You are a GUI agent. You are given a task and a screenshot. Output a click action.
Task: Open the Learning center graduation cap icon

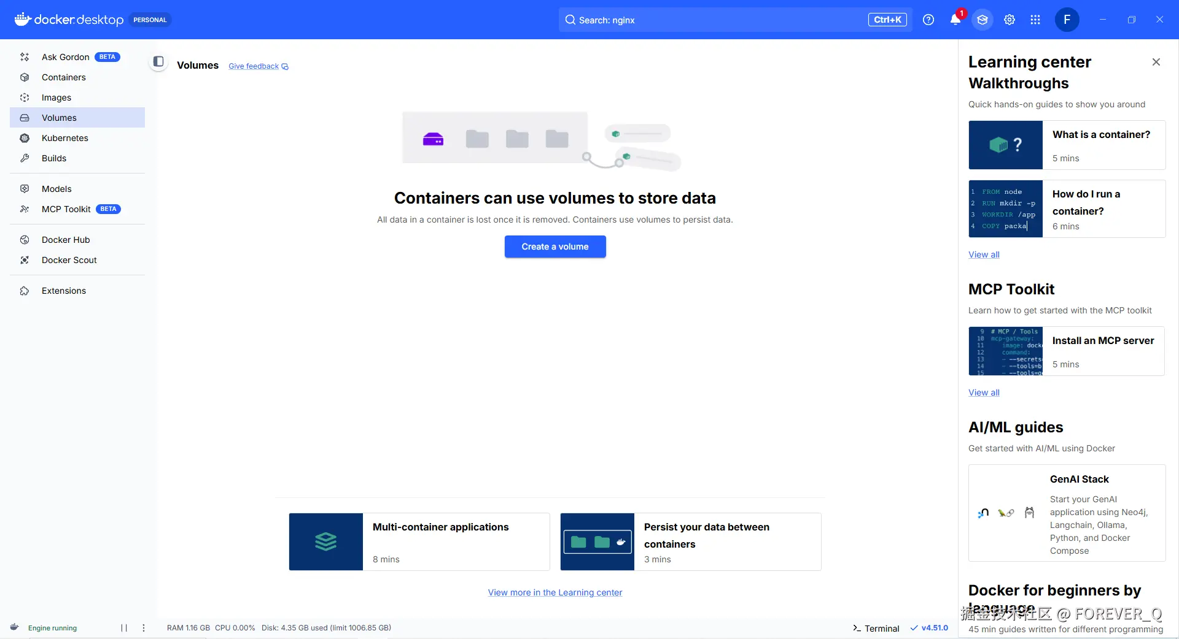(982, 20)
